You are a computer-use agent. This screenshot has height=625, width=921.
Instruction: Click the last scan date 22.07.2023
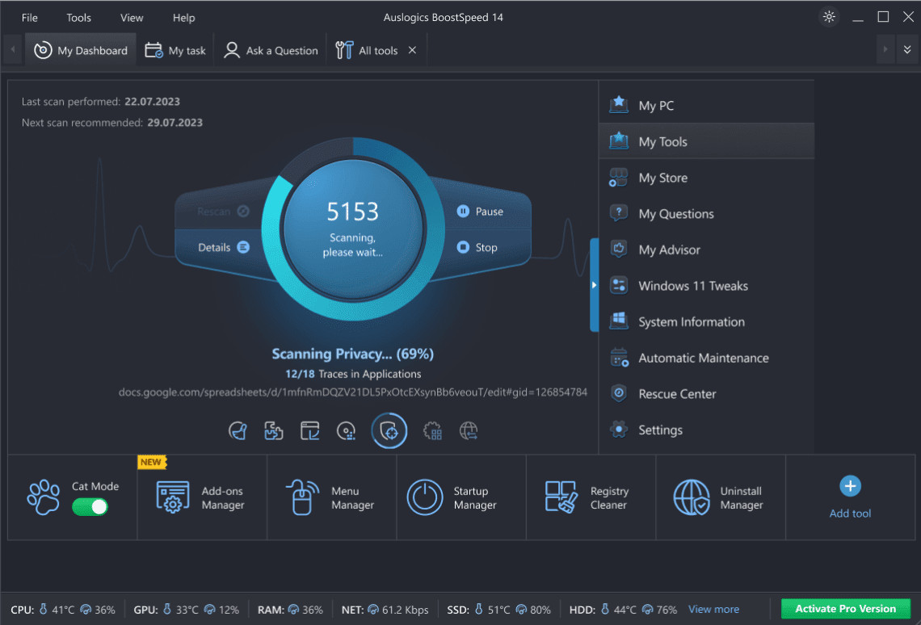pyautogui.click(x=152, y=102)
